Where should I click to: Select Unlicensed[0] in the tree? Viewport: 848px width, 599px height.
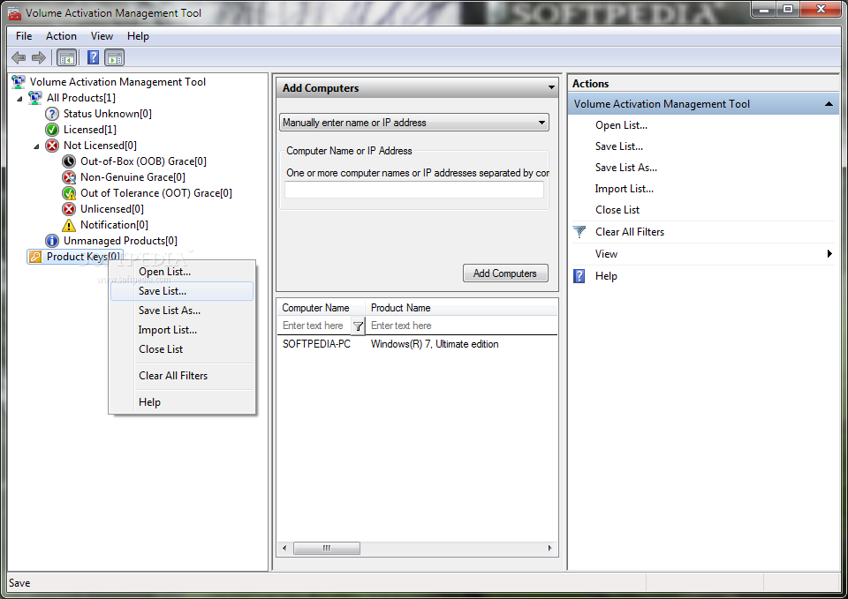coord(112,209)
